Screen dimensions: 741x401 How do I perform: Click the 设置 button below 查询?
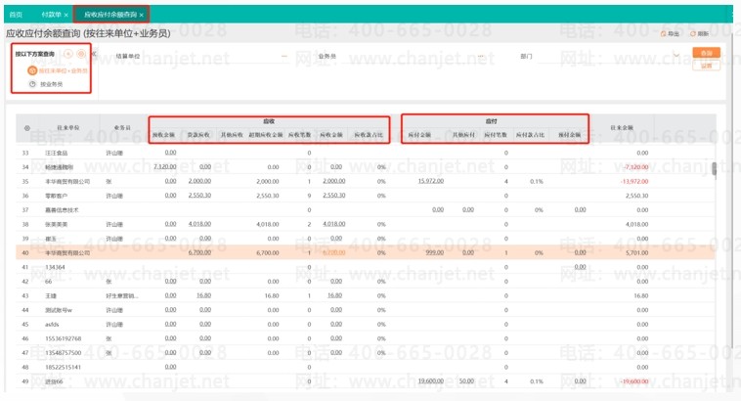707,66
